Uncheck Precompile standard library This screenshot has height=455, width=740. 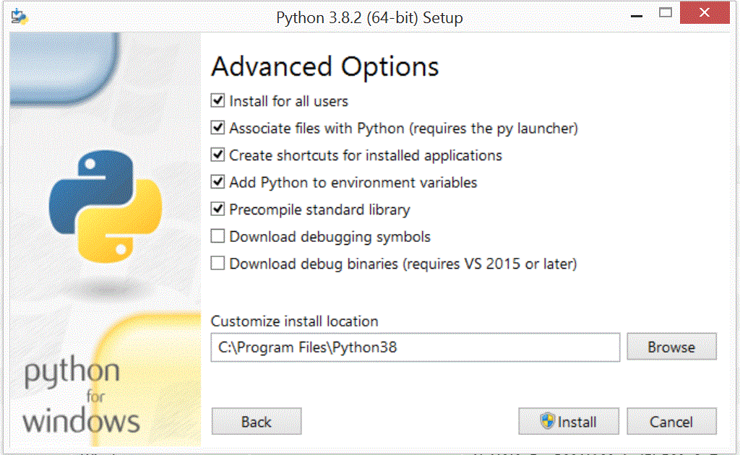point(218,209)
